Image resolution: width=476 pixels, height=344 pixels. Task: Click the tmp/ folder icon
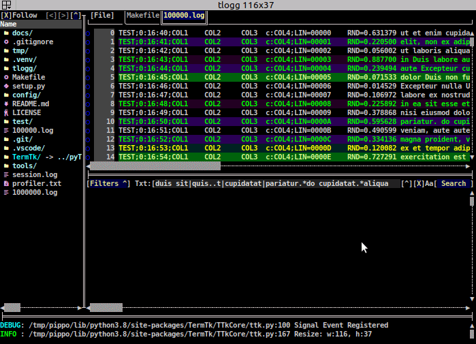tap(6, 50)
